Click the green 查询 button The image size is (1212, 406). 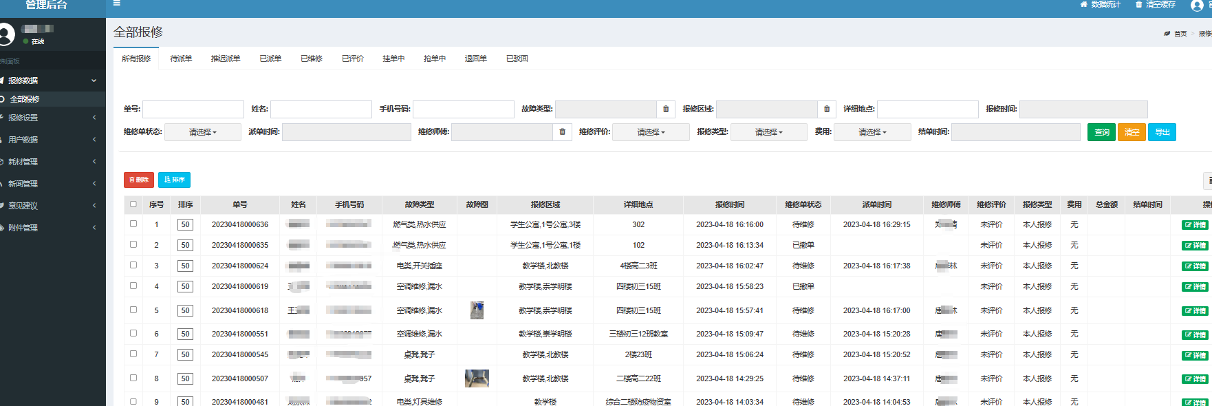pyautogui.click(x=1101, y=132)
